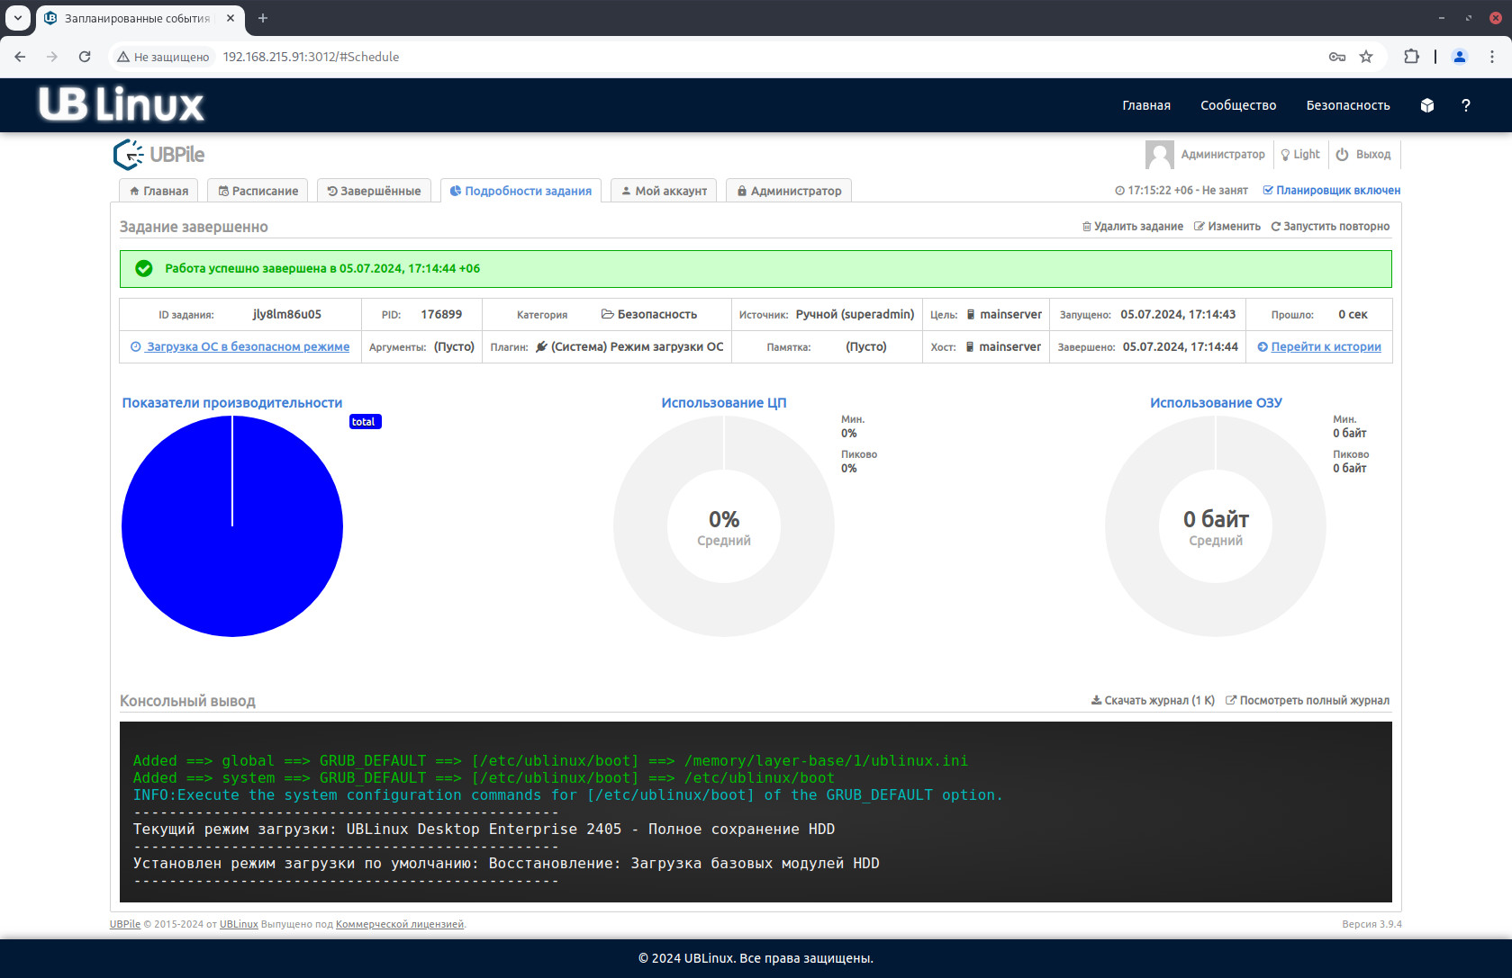Click the Безопасность category folder value
This screenshot has width=1512, height=978.
pos(649,315)
